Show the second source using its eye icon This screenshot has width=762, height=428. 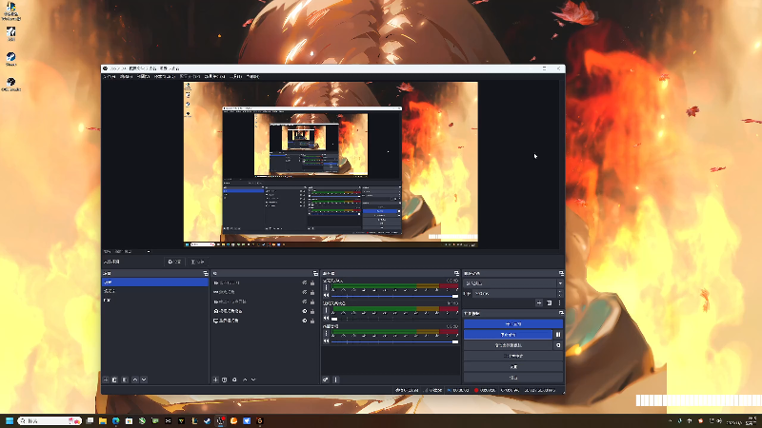(x=305, y=292)
